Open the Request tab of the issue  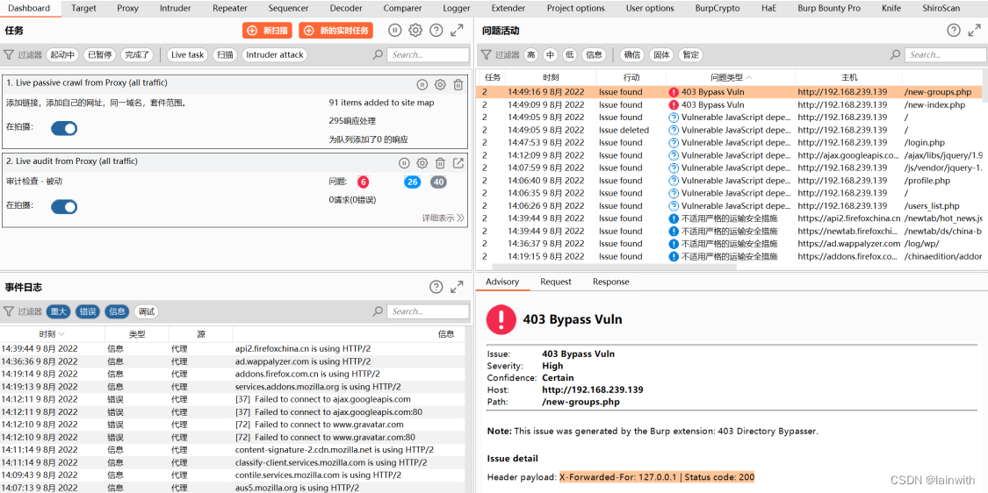(x=555, y=282)
